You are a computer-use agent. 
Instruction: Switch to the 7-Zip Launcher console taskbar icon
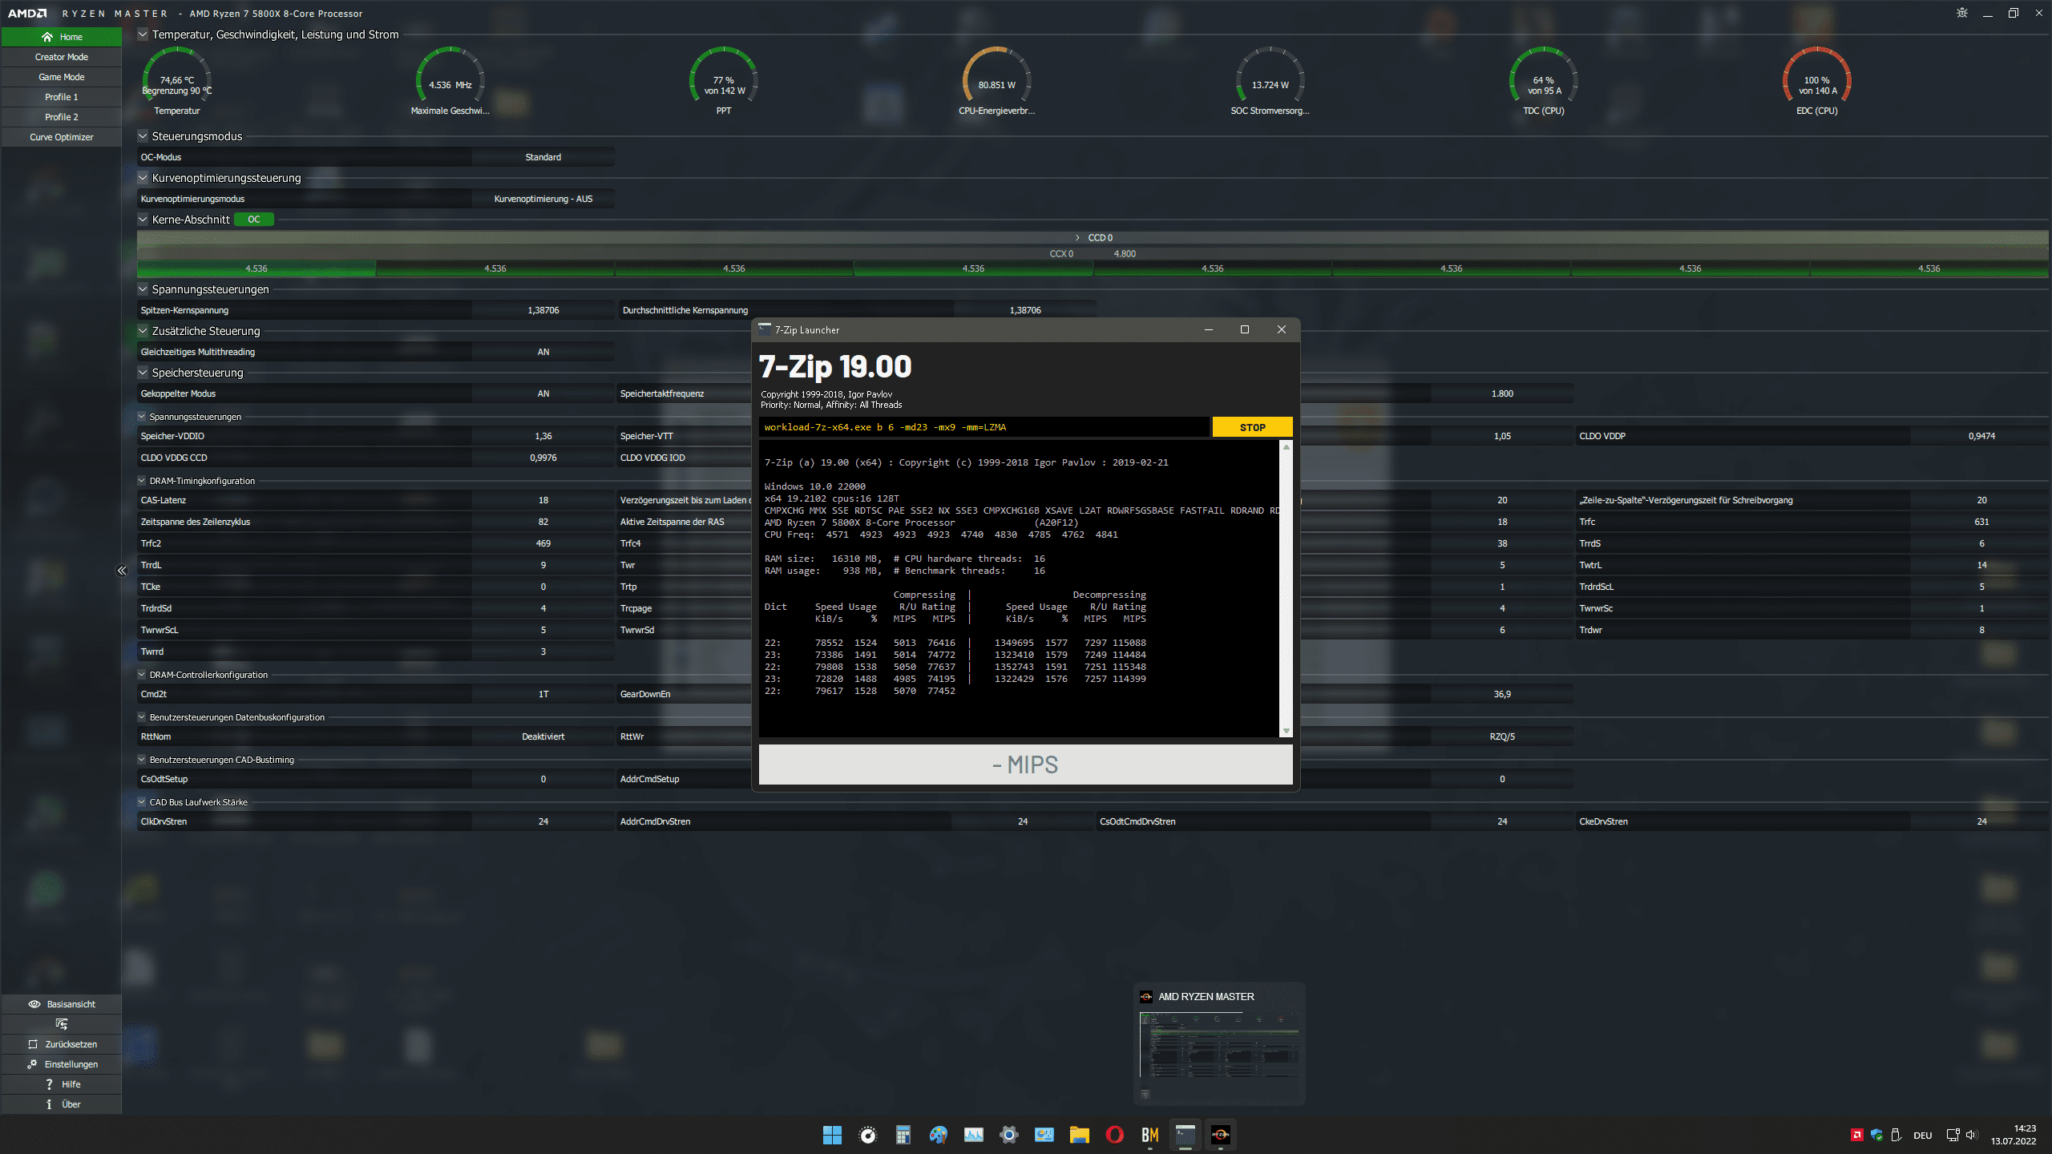(1185, 1135)
